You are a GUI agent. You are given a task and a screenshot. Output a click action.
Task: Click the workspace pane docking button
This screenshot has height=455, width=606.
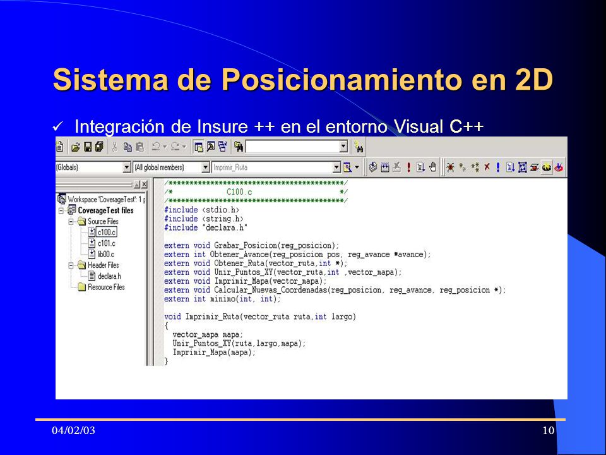[x=137, y=185]
